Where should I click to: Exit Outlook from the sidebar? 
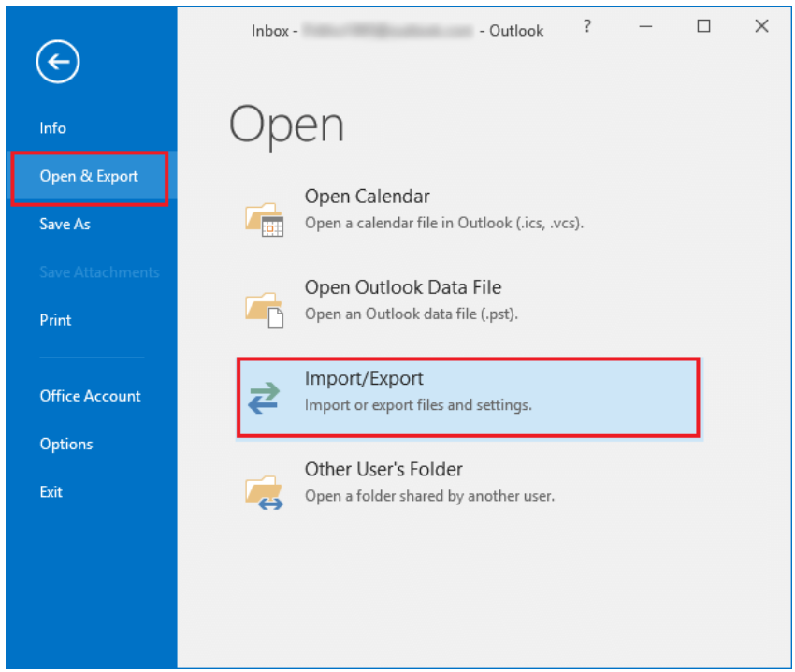click(51, 491)
